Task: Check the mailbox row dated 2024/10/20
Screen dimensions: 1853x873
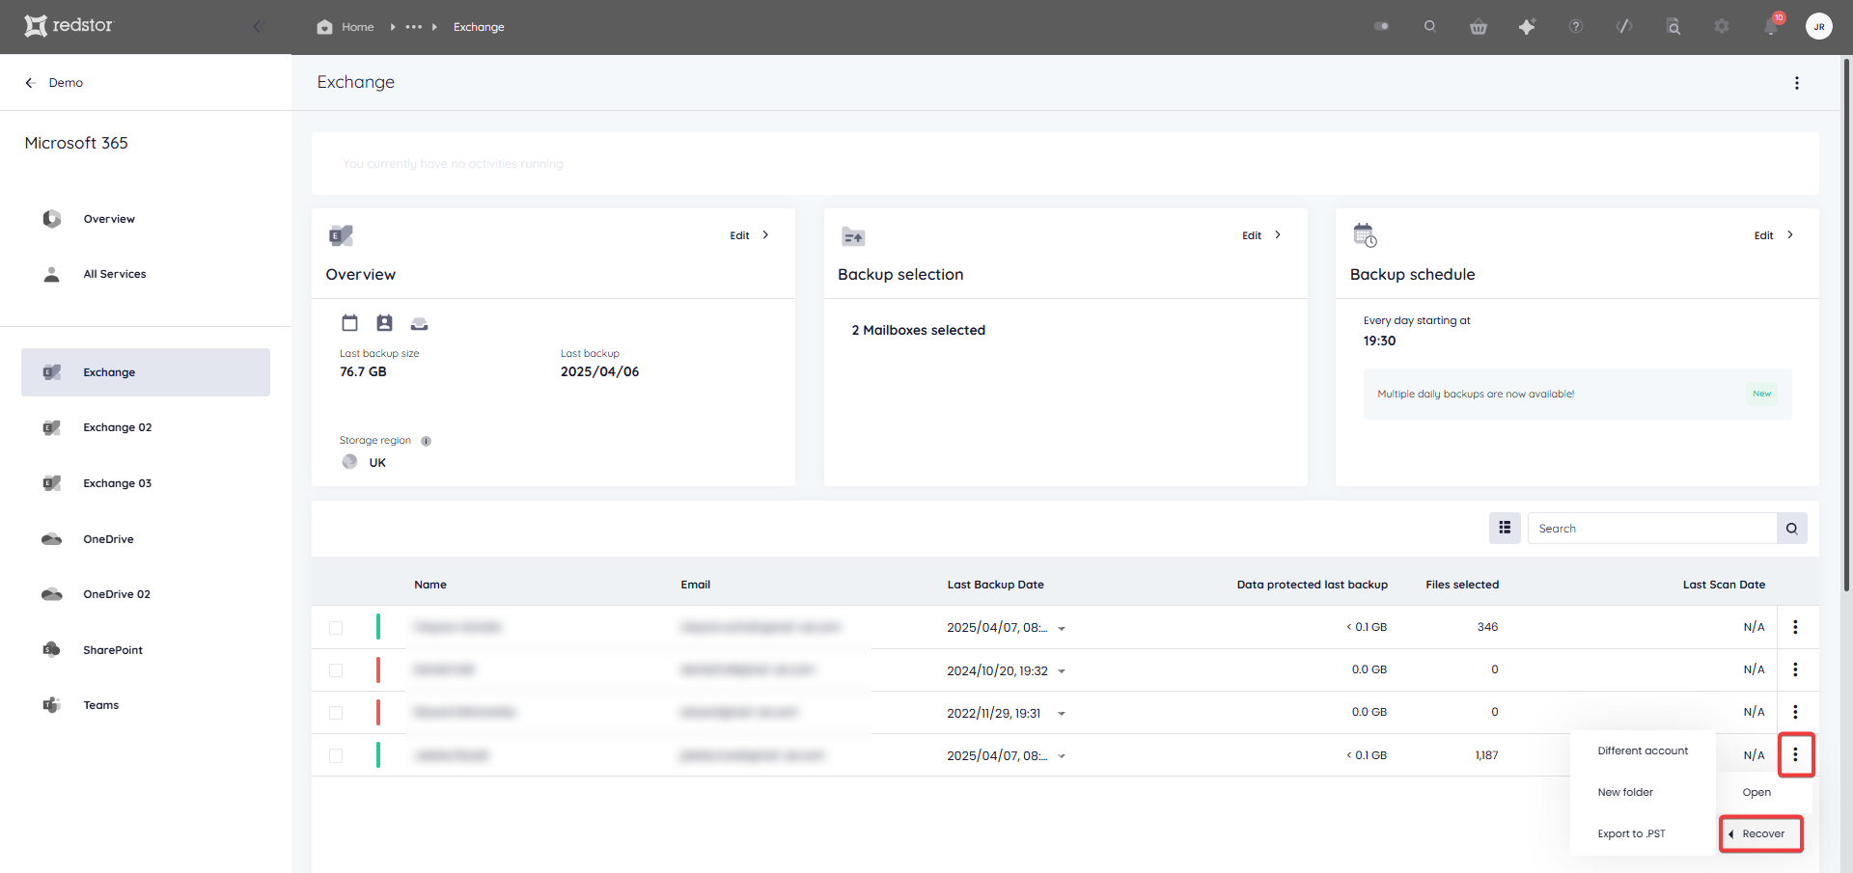Action: pyautogui.click(x=336, y=670)
